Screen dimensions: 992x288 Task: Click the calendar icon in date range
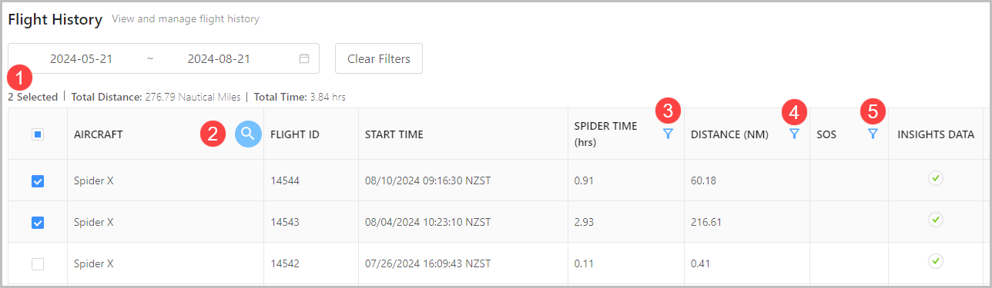304,58
